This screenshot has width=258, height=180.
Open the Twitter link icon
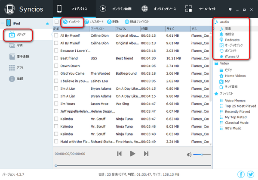click(x=250, y=174)
